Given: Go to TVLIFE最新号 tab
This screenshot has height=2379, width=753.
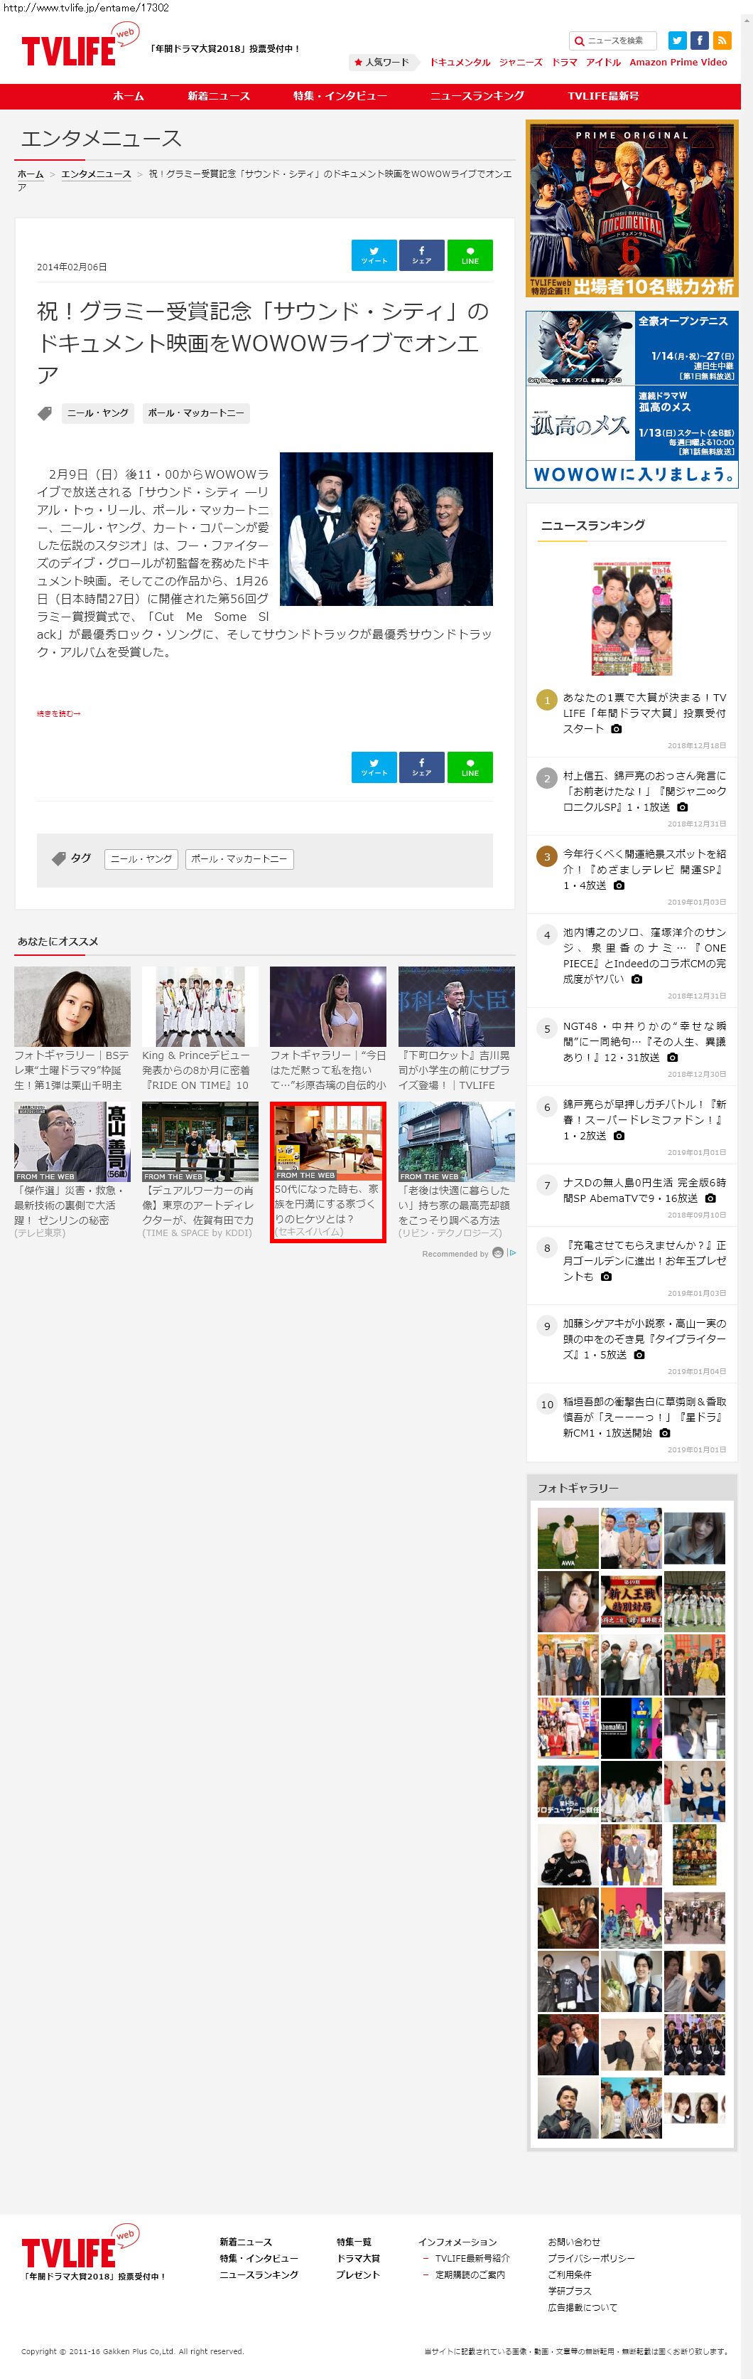Looking at the screenshot, I should coord(602,96).
